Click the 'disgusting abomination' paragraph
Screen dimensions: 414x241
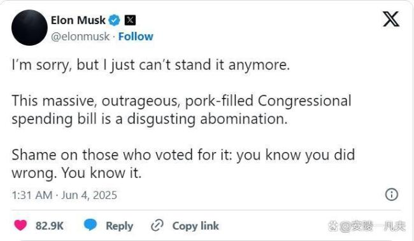pos(182,110)
